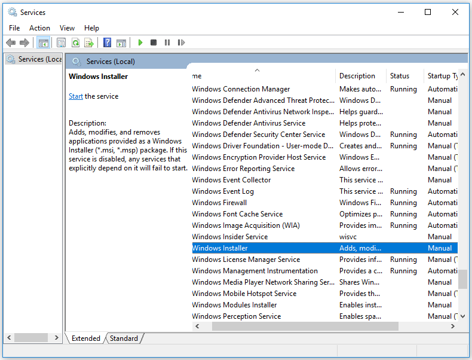Switch to the Extended tab

coord(86,338)
